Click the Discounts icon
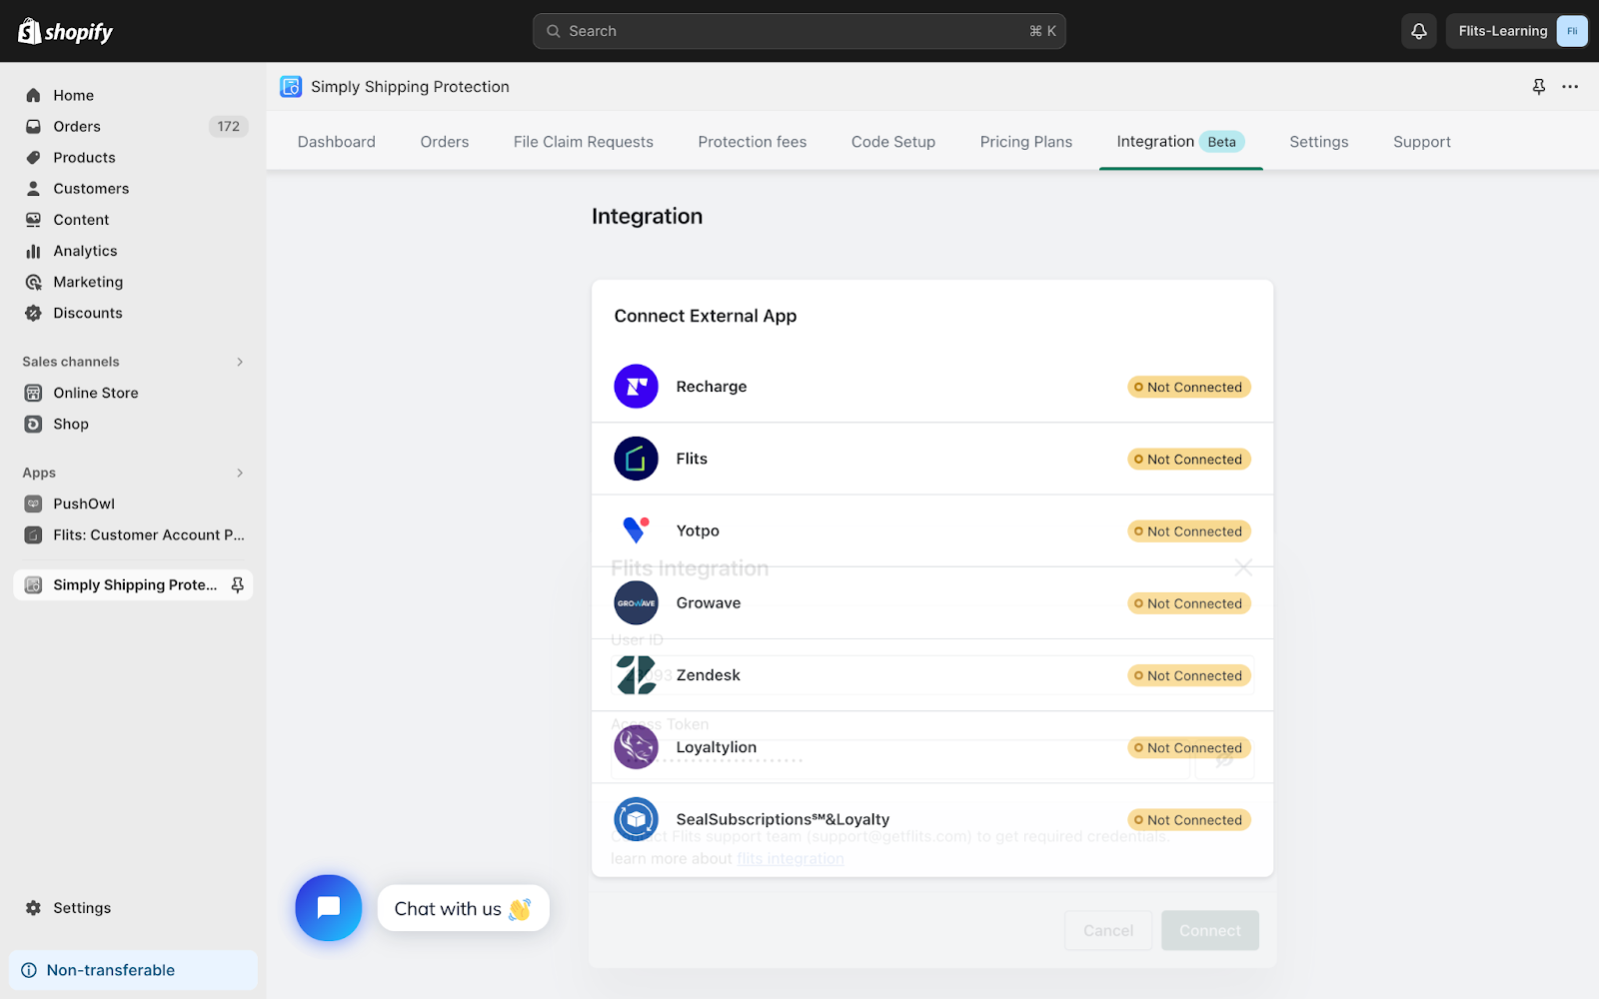The image size is (1599, 999). (x=33, y=313)
